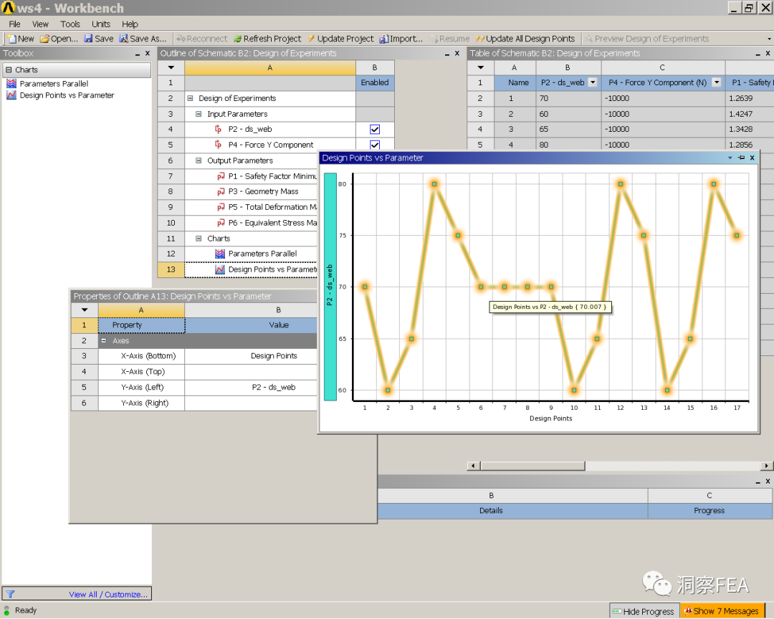Screen dimensions: 774x619
Task: Click the Refresh Project toolbar icon
Action: point(237,39)
